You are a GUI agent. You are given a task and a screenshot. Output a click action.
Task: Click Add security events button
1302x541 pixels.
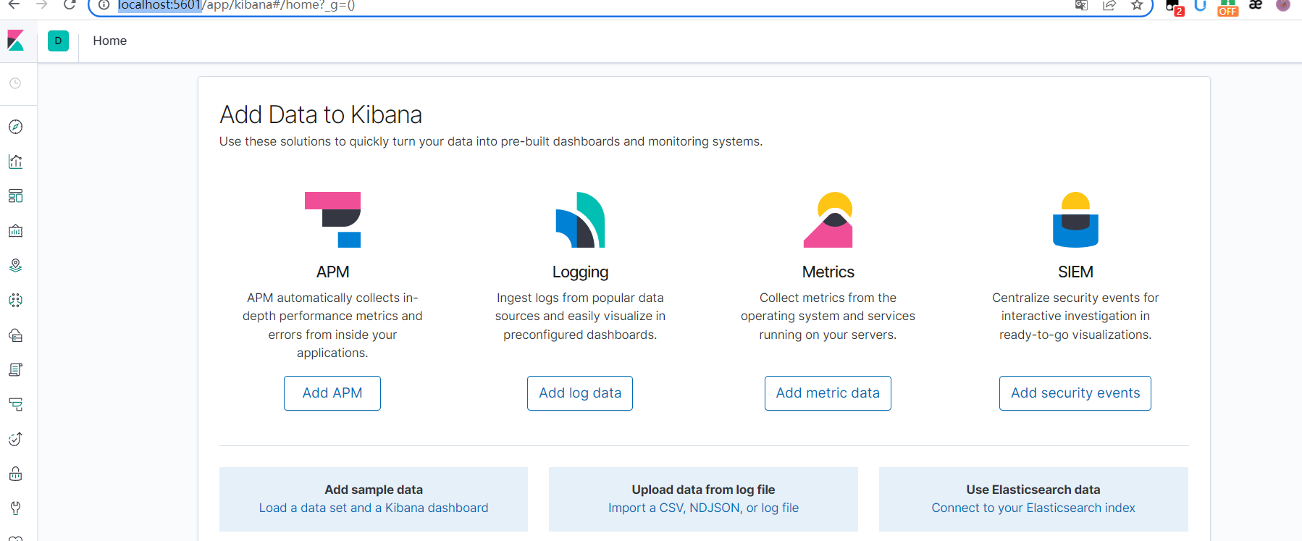point(1075,393)
